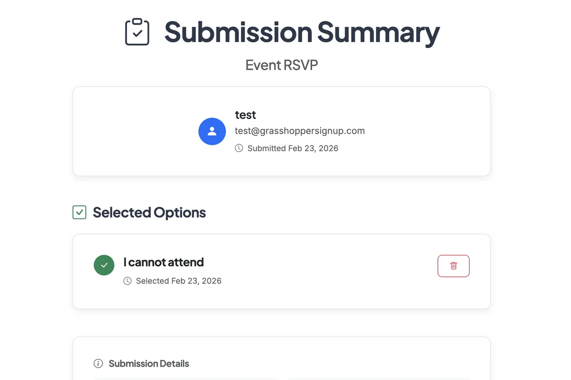Click the green checkmark circle icon
The image size is (571, 380).
[104, 265]
